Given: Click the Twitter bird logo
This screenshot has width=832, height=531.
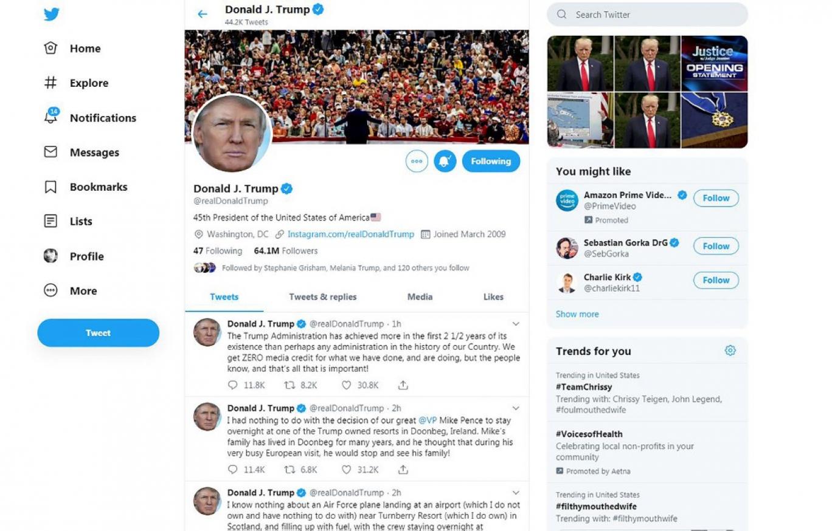Looking at the screenshot, I should click(52, 14).
